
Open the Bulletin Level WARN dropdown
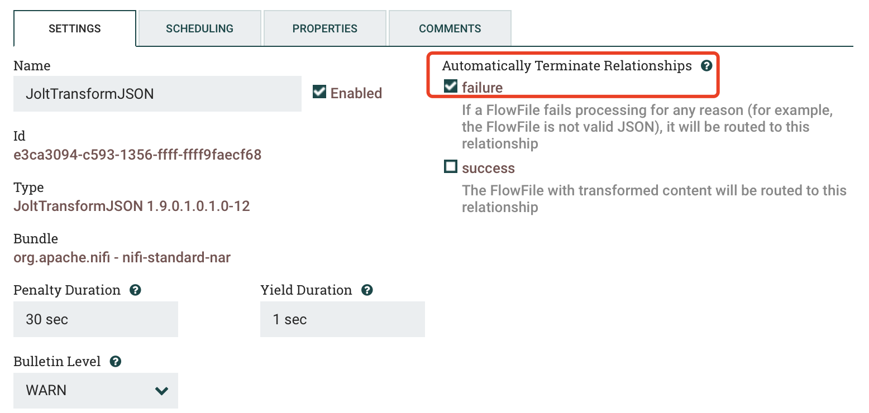[x=96, y=391]
